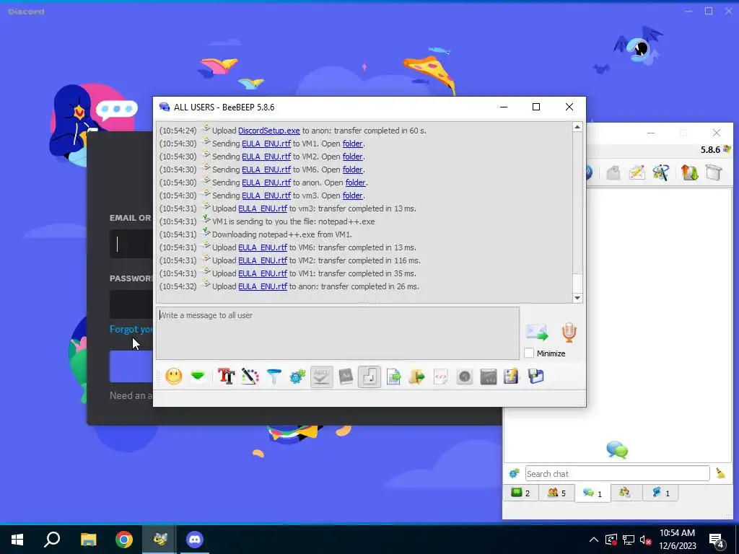Click the blue floppy disks save icon
739x554 pixels.
[x=536, y=377]
